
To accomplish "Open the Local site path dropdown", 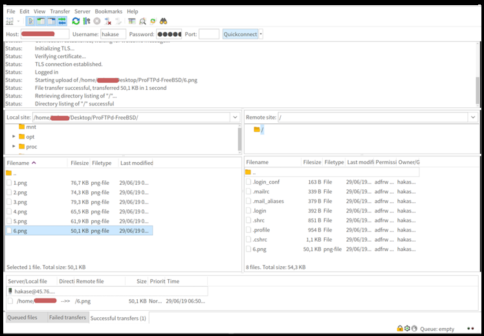I will tap(234, 118).
